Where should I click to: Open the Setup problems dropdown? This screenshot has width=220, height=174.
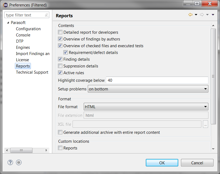[x=148, y=89]
